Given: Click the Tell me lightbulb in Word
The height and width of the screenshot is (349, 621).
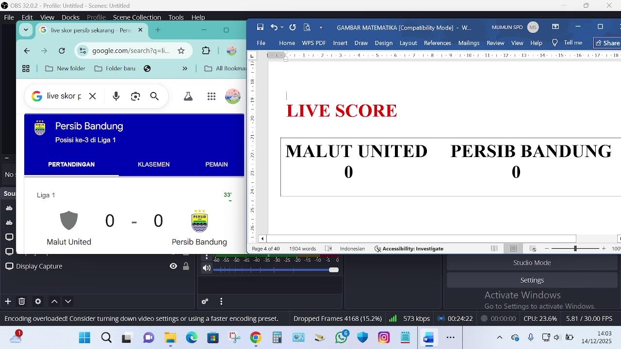Looking at the screenshot, I should point(555,43).
